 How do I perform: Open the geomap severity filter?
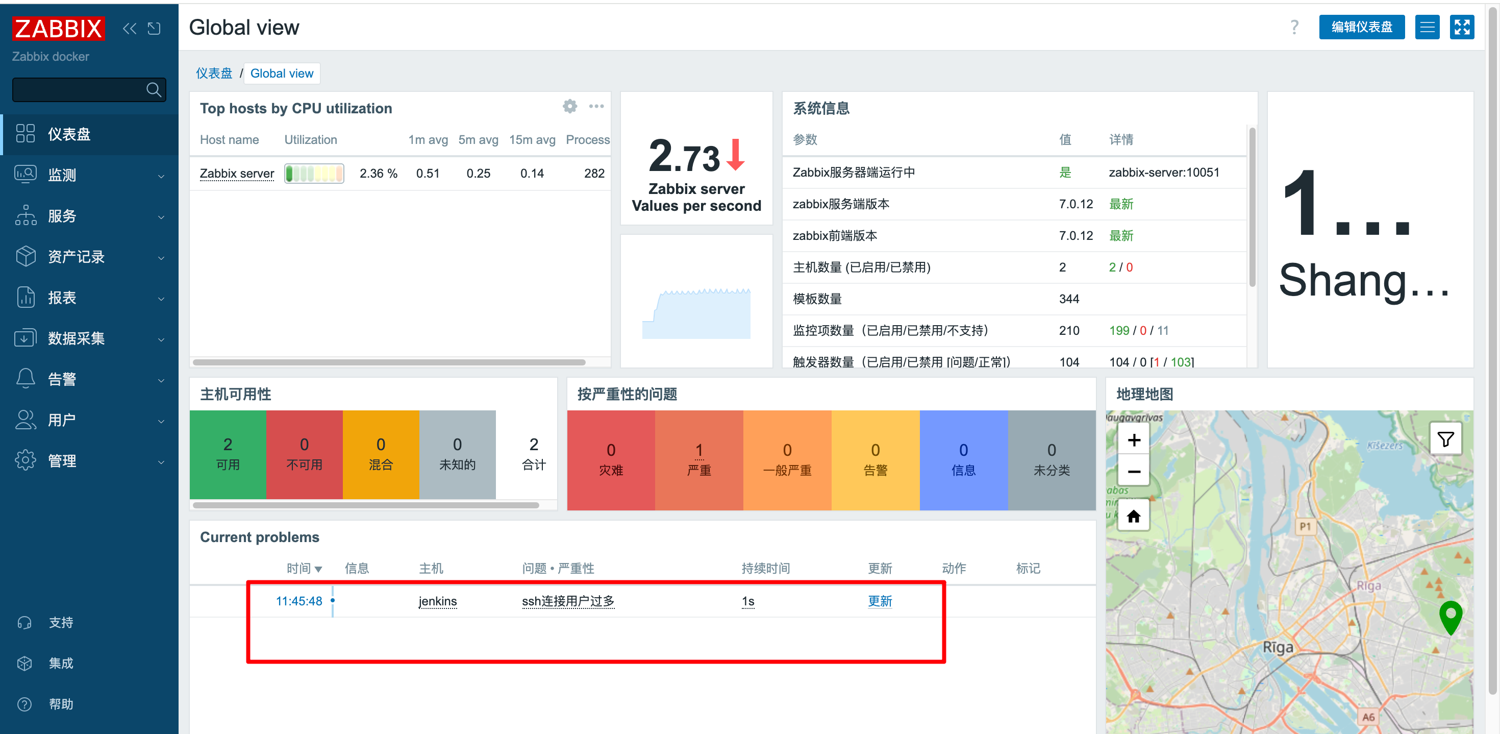[1445, 438]
